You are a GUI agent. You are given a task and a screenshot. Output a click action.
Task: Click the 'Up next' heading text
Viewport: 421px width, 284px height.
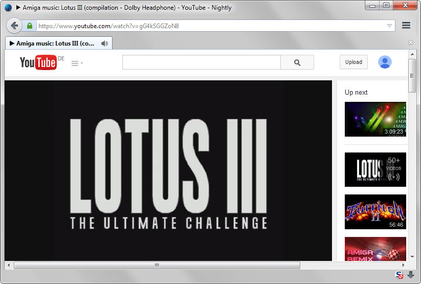356,93
